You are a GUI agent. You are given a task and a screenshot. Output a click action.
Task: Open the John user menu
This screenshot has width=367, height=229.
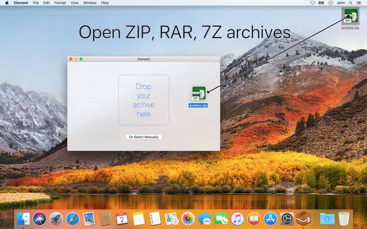340,3
